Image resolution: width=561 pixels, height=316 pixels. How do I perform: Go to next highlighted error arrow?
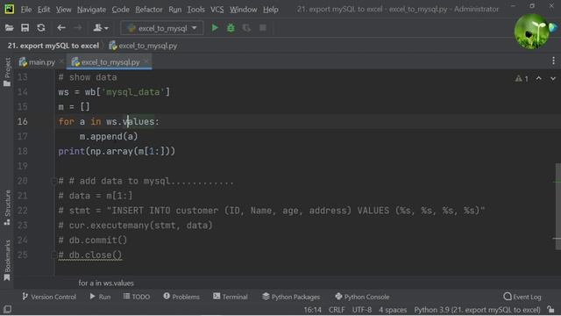tap(553, 78)
